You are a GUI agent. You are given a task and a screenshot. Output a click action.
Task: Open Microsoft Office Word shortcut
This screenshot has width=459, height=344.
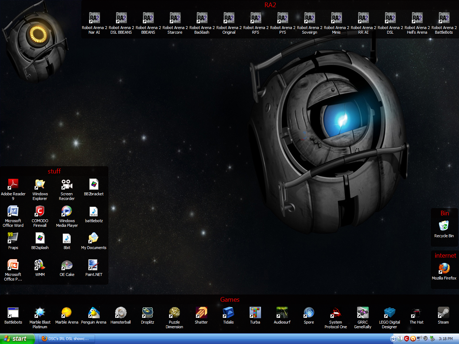[x=13, y=216]
